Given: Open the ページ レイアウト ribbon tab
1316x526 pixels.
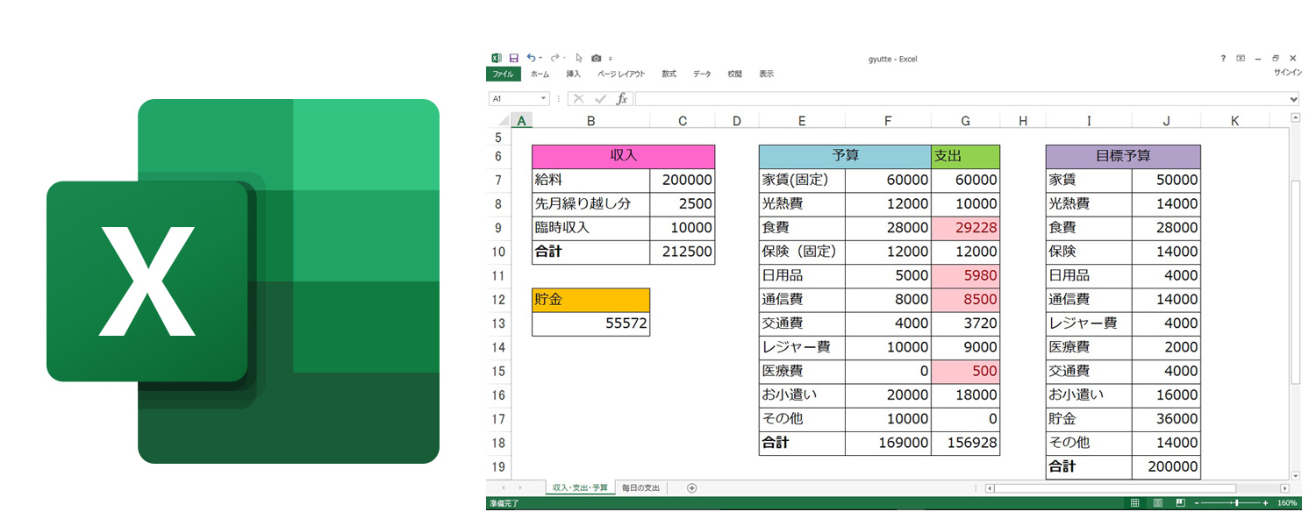Looking at the screenshot, I should [621, 75].
